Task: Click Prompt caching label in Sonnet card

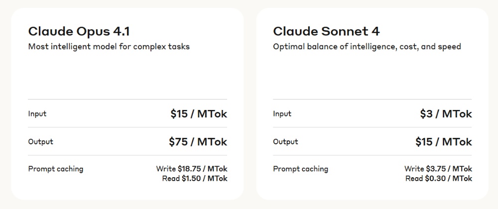Action: tap(300, 169)
